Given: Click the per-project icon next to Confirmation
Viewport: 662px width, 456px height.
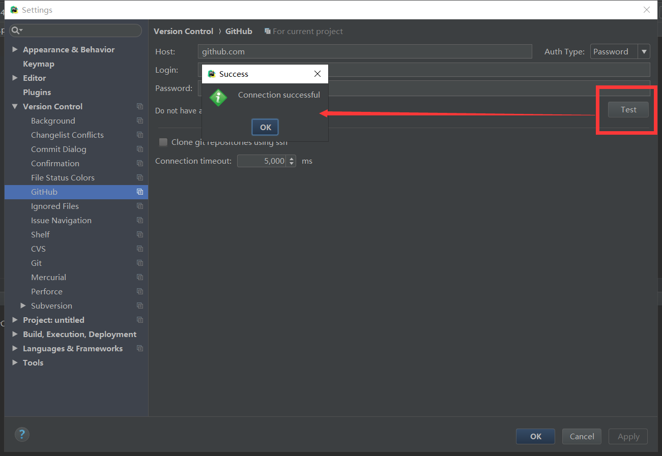Looking at the screenshot, I should (140, 163).
